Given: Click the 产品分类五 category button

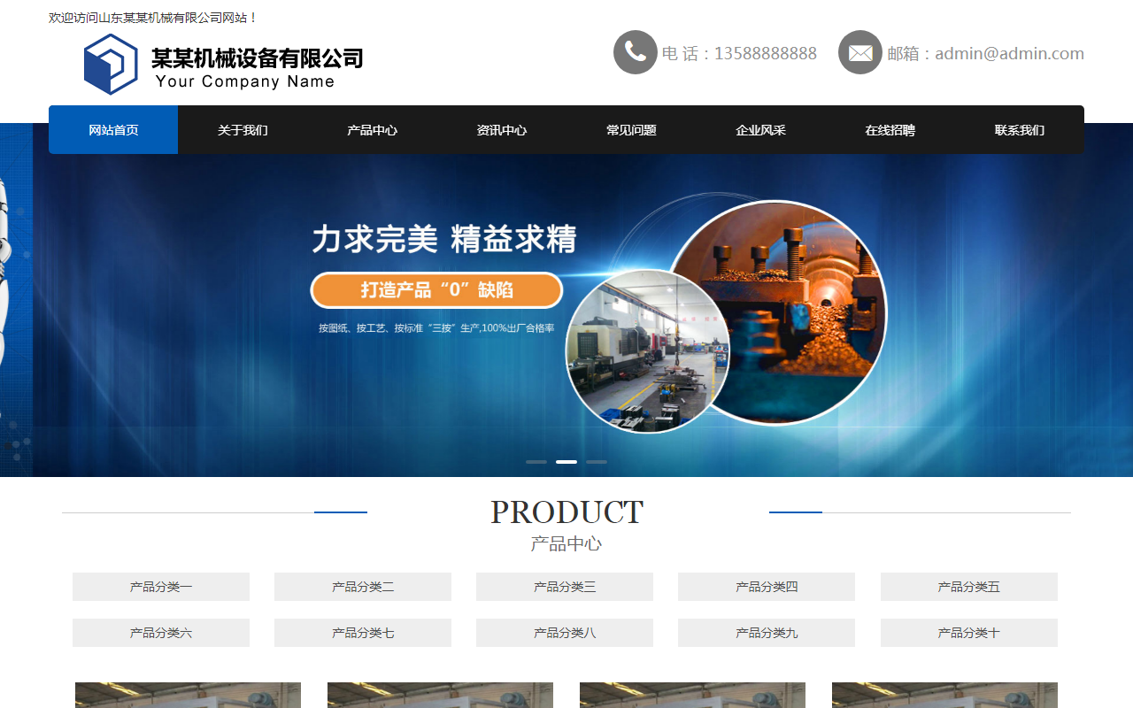Looking at the screenshot, I should click(x=969, y=587).
